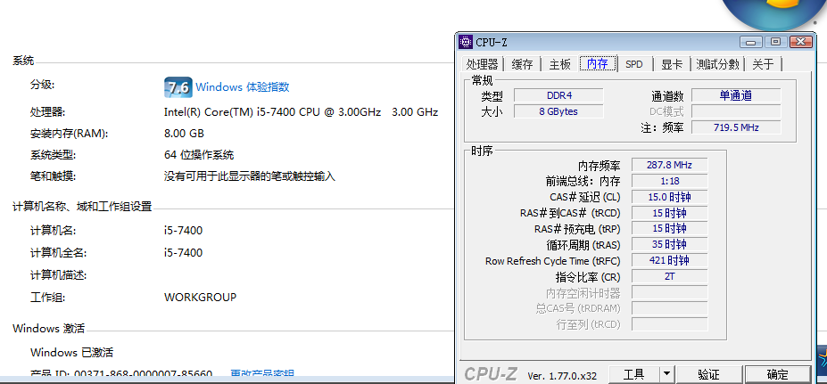
Task: Click the Row Refresh Cycle Time (tRFC) label
Action: point(553,261)
